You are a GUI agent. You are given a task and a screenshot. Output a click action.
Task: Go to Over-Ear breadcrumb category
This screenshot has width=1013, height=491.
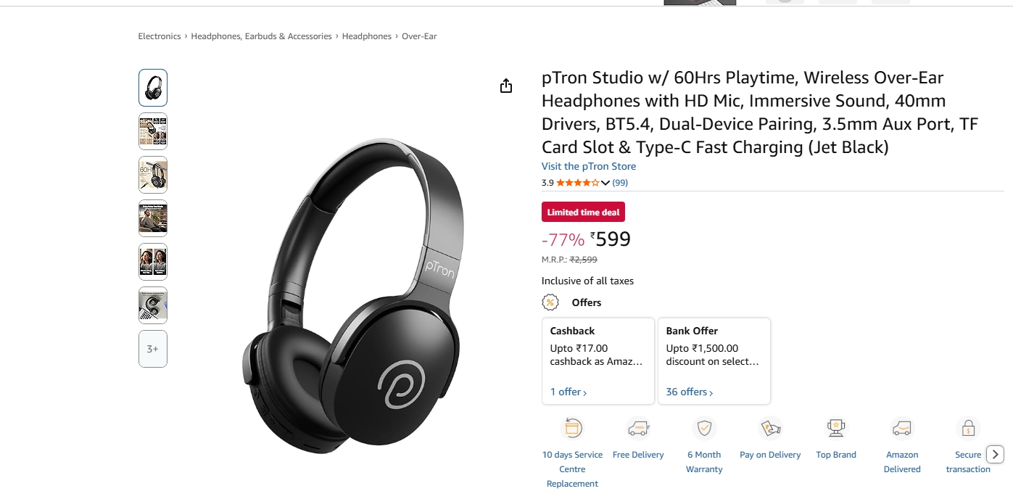point(419,36)
